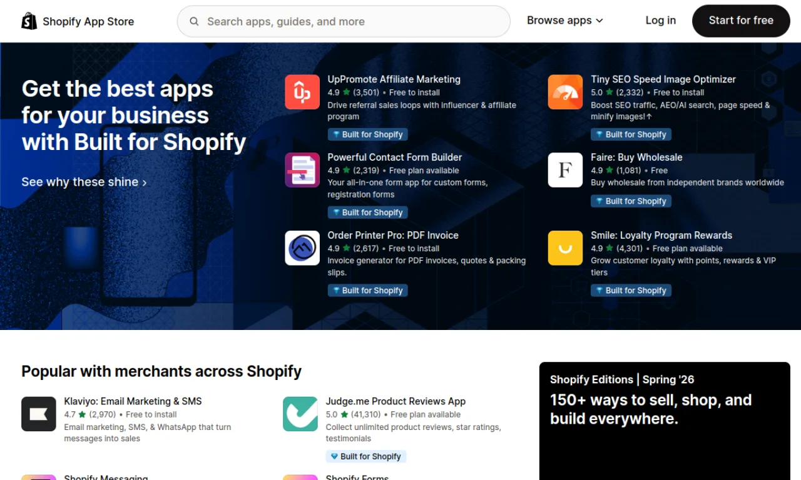The height and width of the screenshot is (480, 801).
Task: Open Klaviyo: Email Marketing & SMS title
Action: [133, 401]
